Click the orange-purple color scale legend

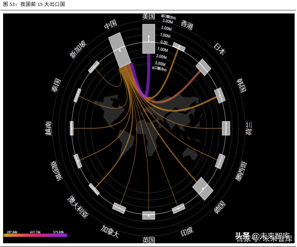click(35, 235)
